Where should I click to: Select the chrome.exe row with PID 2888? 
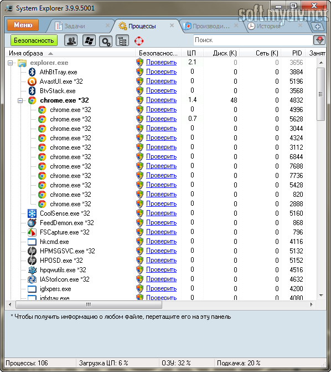click(161, 204)
